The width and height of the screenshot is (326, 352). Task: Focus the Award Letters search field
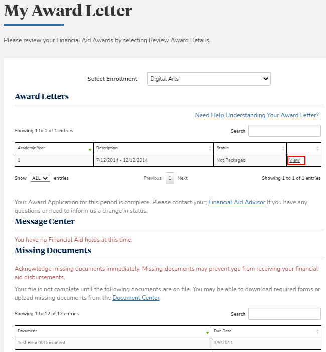coord(284,131)
